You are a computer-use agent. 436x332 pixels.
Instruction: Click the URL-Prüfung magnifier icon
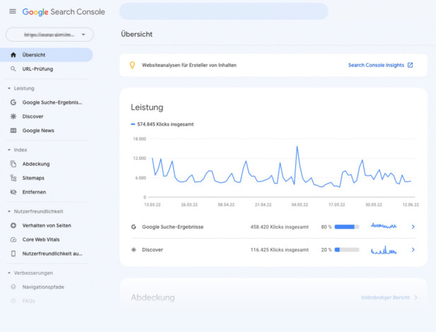click(13, 69)
